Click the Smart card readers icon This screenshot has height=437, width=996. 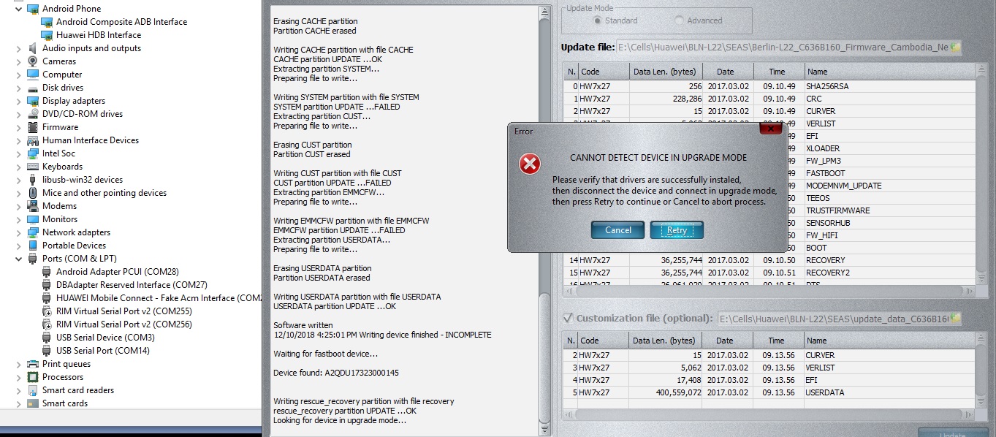pos(33,390)
